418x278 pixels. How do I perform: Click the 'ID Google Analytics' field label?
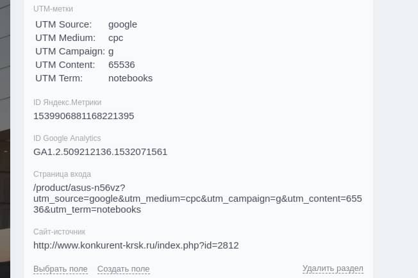tap(67, 138)
